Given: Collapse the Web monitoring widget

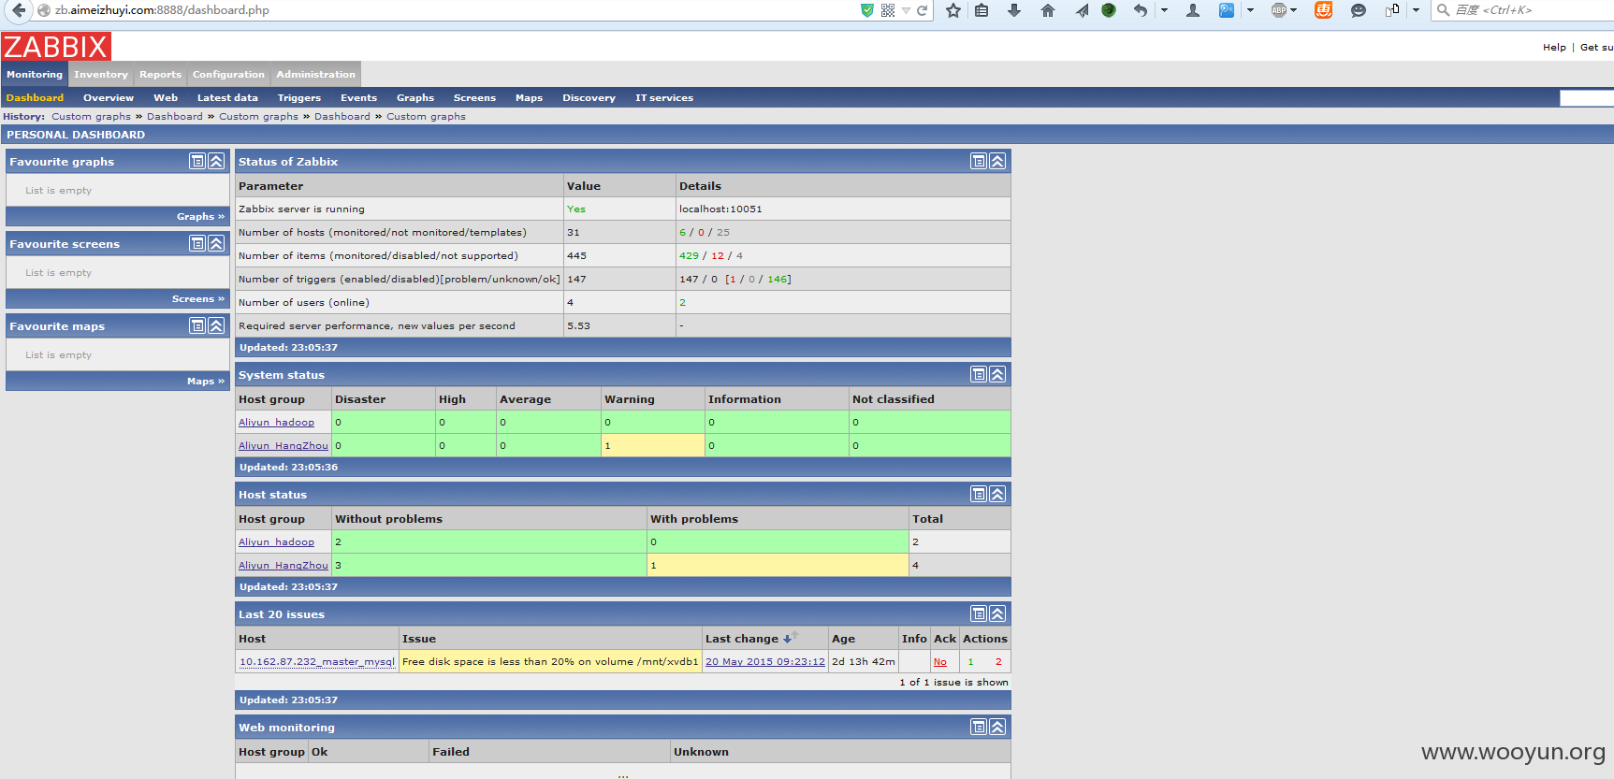Looking at the screenshot, I should (997, 727).
